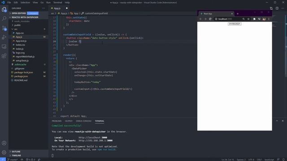Reload the localhost page in browser
The image size is (287, 161).
tap(210, 19)
